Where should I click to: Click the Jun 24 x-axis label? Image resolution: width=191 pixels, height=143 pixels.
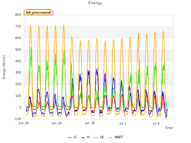57,123
